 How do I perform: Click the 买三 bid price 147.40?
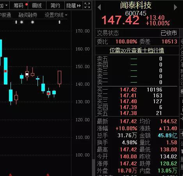point(128,101)
